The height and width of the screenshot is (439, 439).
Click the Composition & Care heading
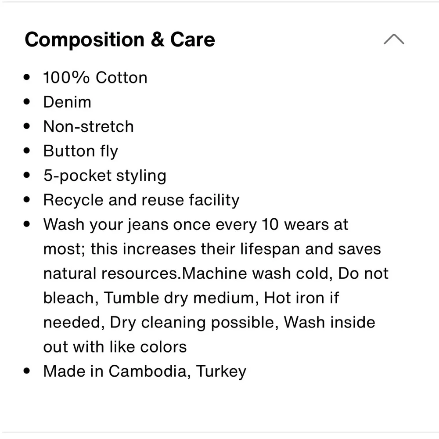coord(120,40)
